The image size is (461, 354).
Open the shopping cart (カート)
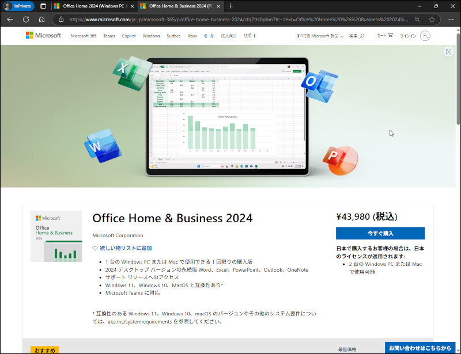pyautogui.click(x=385, y=36)
